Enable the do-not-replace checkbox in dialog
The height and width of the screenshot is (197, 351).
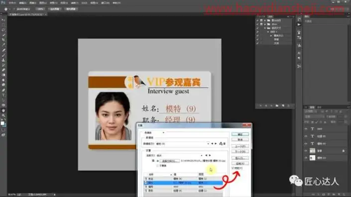coord(157,166)
